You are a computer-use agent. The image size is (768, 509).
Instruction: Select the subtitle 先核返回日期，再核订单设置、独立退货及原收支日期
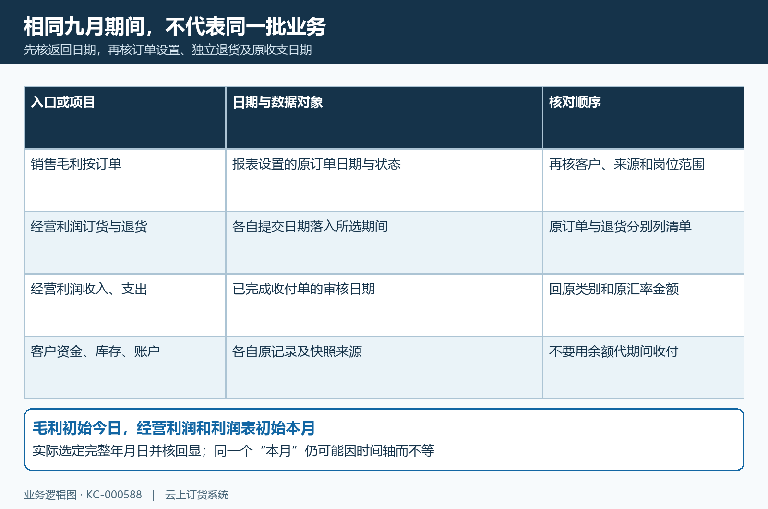(168, 50)
